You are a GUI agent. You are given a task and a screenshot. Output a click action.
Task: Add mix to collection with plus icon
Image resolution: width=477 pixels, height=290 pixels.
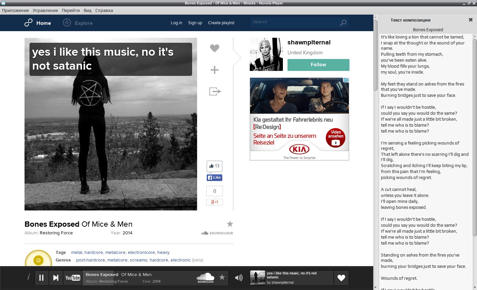coord(215,70)
